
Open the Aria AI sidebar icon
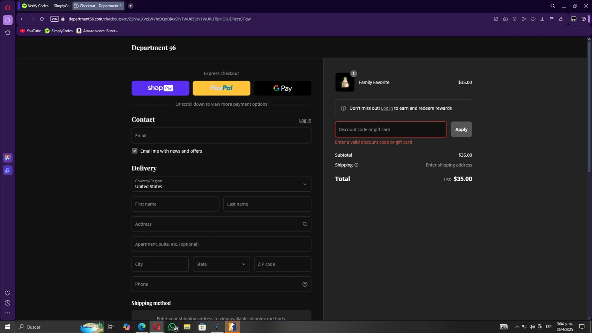(7, 158)
